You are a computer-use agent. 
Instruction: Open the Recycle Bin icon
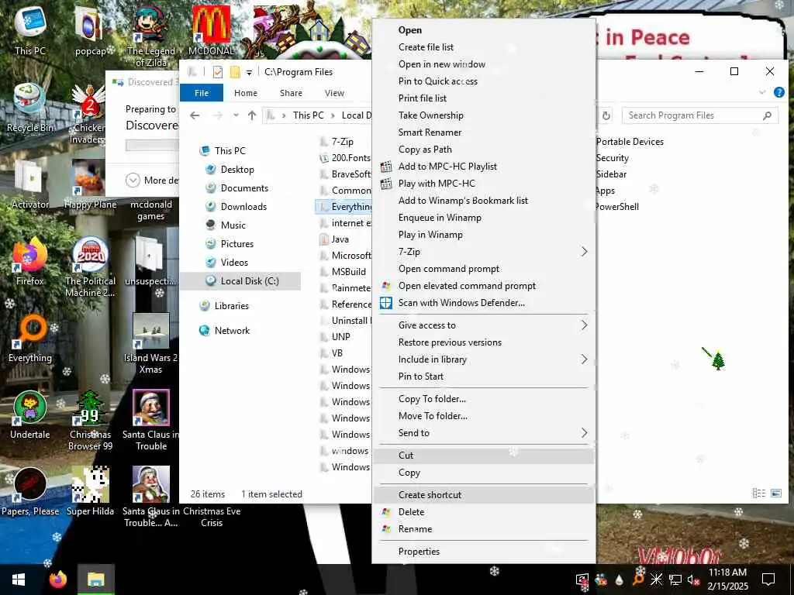tap(30, 108)
